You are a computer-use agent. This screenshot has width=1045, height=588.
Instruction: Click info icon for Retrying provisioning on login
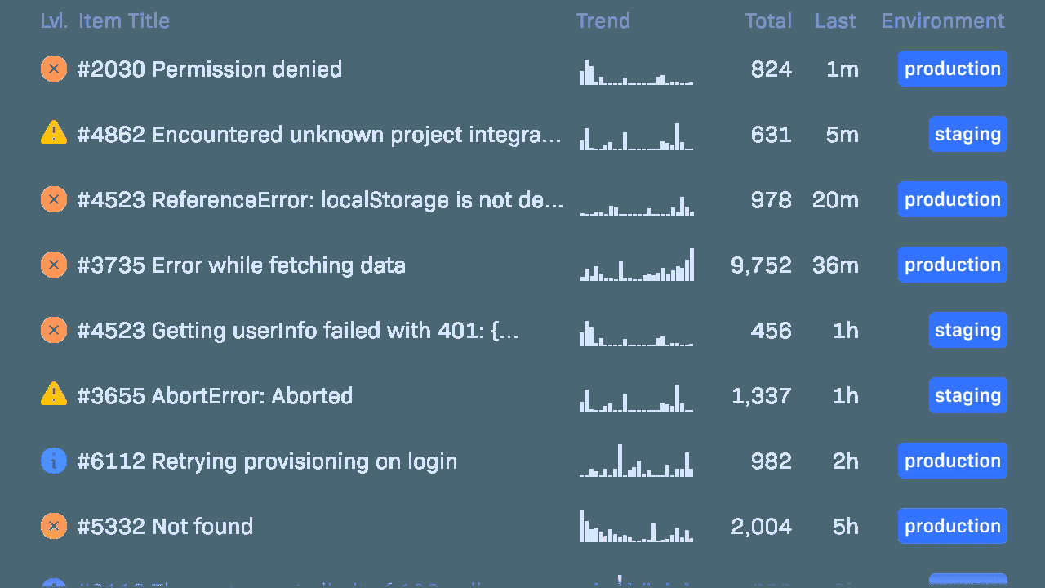(54, 461)
